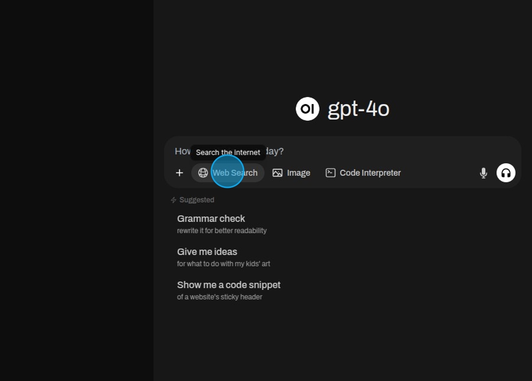Click the gpt-4o model title

(x=358, y=109)
